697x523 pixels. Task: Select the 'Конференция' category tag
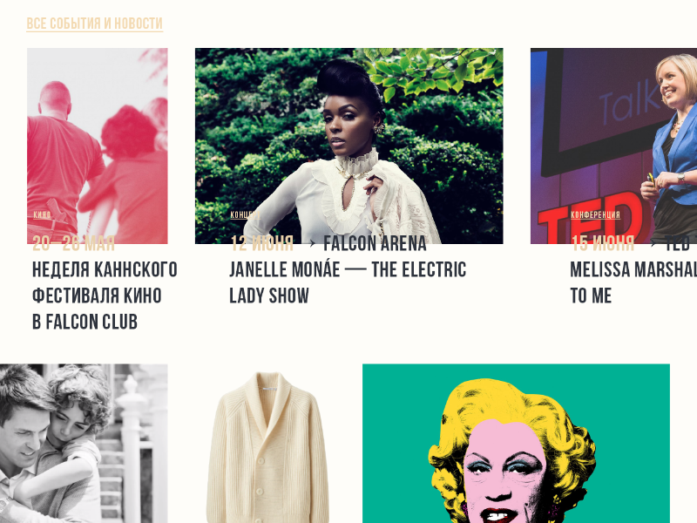(x=595, y=214)
